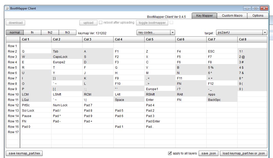
Task: Tick the checkbox beside toggle bootmapper
Action: click(171, 23)
